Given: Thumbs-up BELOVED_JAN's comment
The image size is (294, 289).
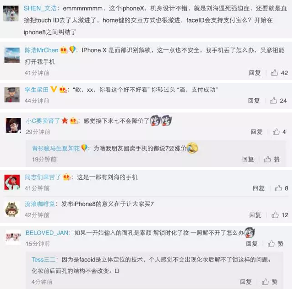Looking at the screenshot, I should [271, 243].
